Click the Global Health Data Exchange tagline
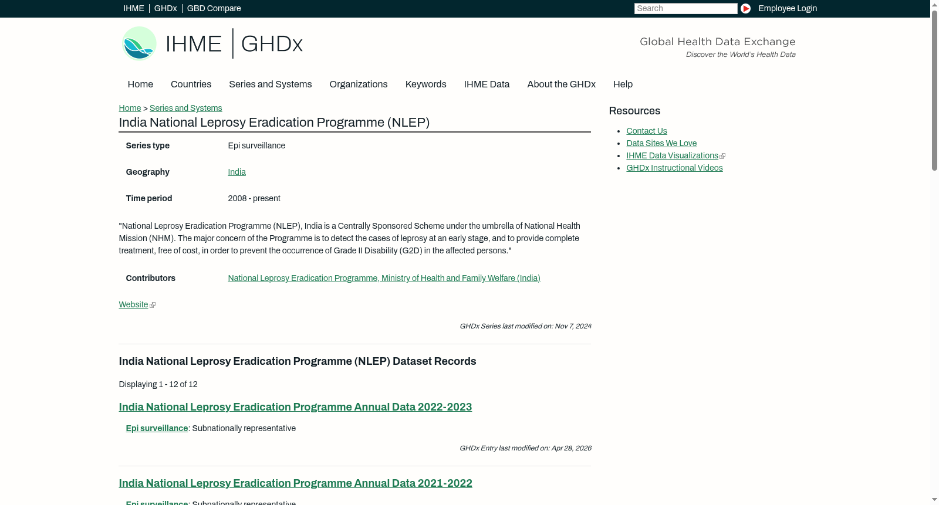939x505 pixels. coord(717,42)
